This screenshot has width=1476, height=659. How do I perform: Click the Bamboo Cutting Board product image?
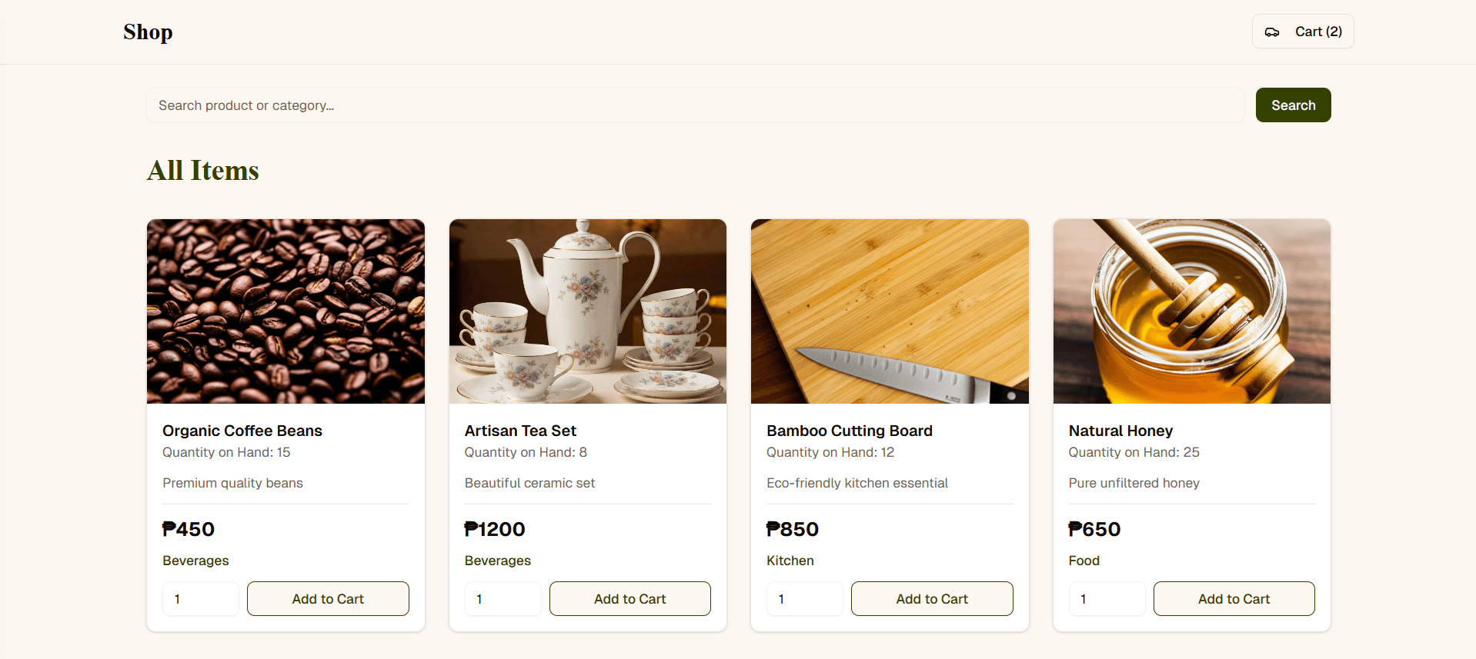pos(889,311)
